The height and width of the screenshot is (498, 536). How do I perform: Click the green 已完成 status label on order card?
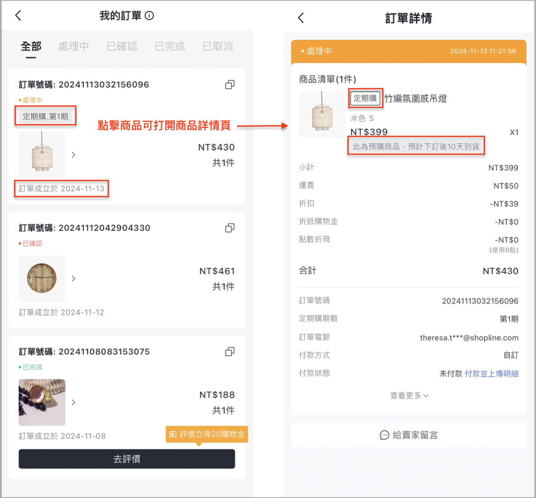click(31, 367)
